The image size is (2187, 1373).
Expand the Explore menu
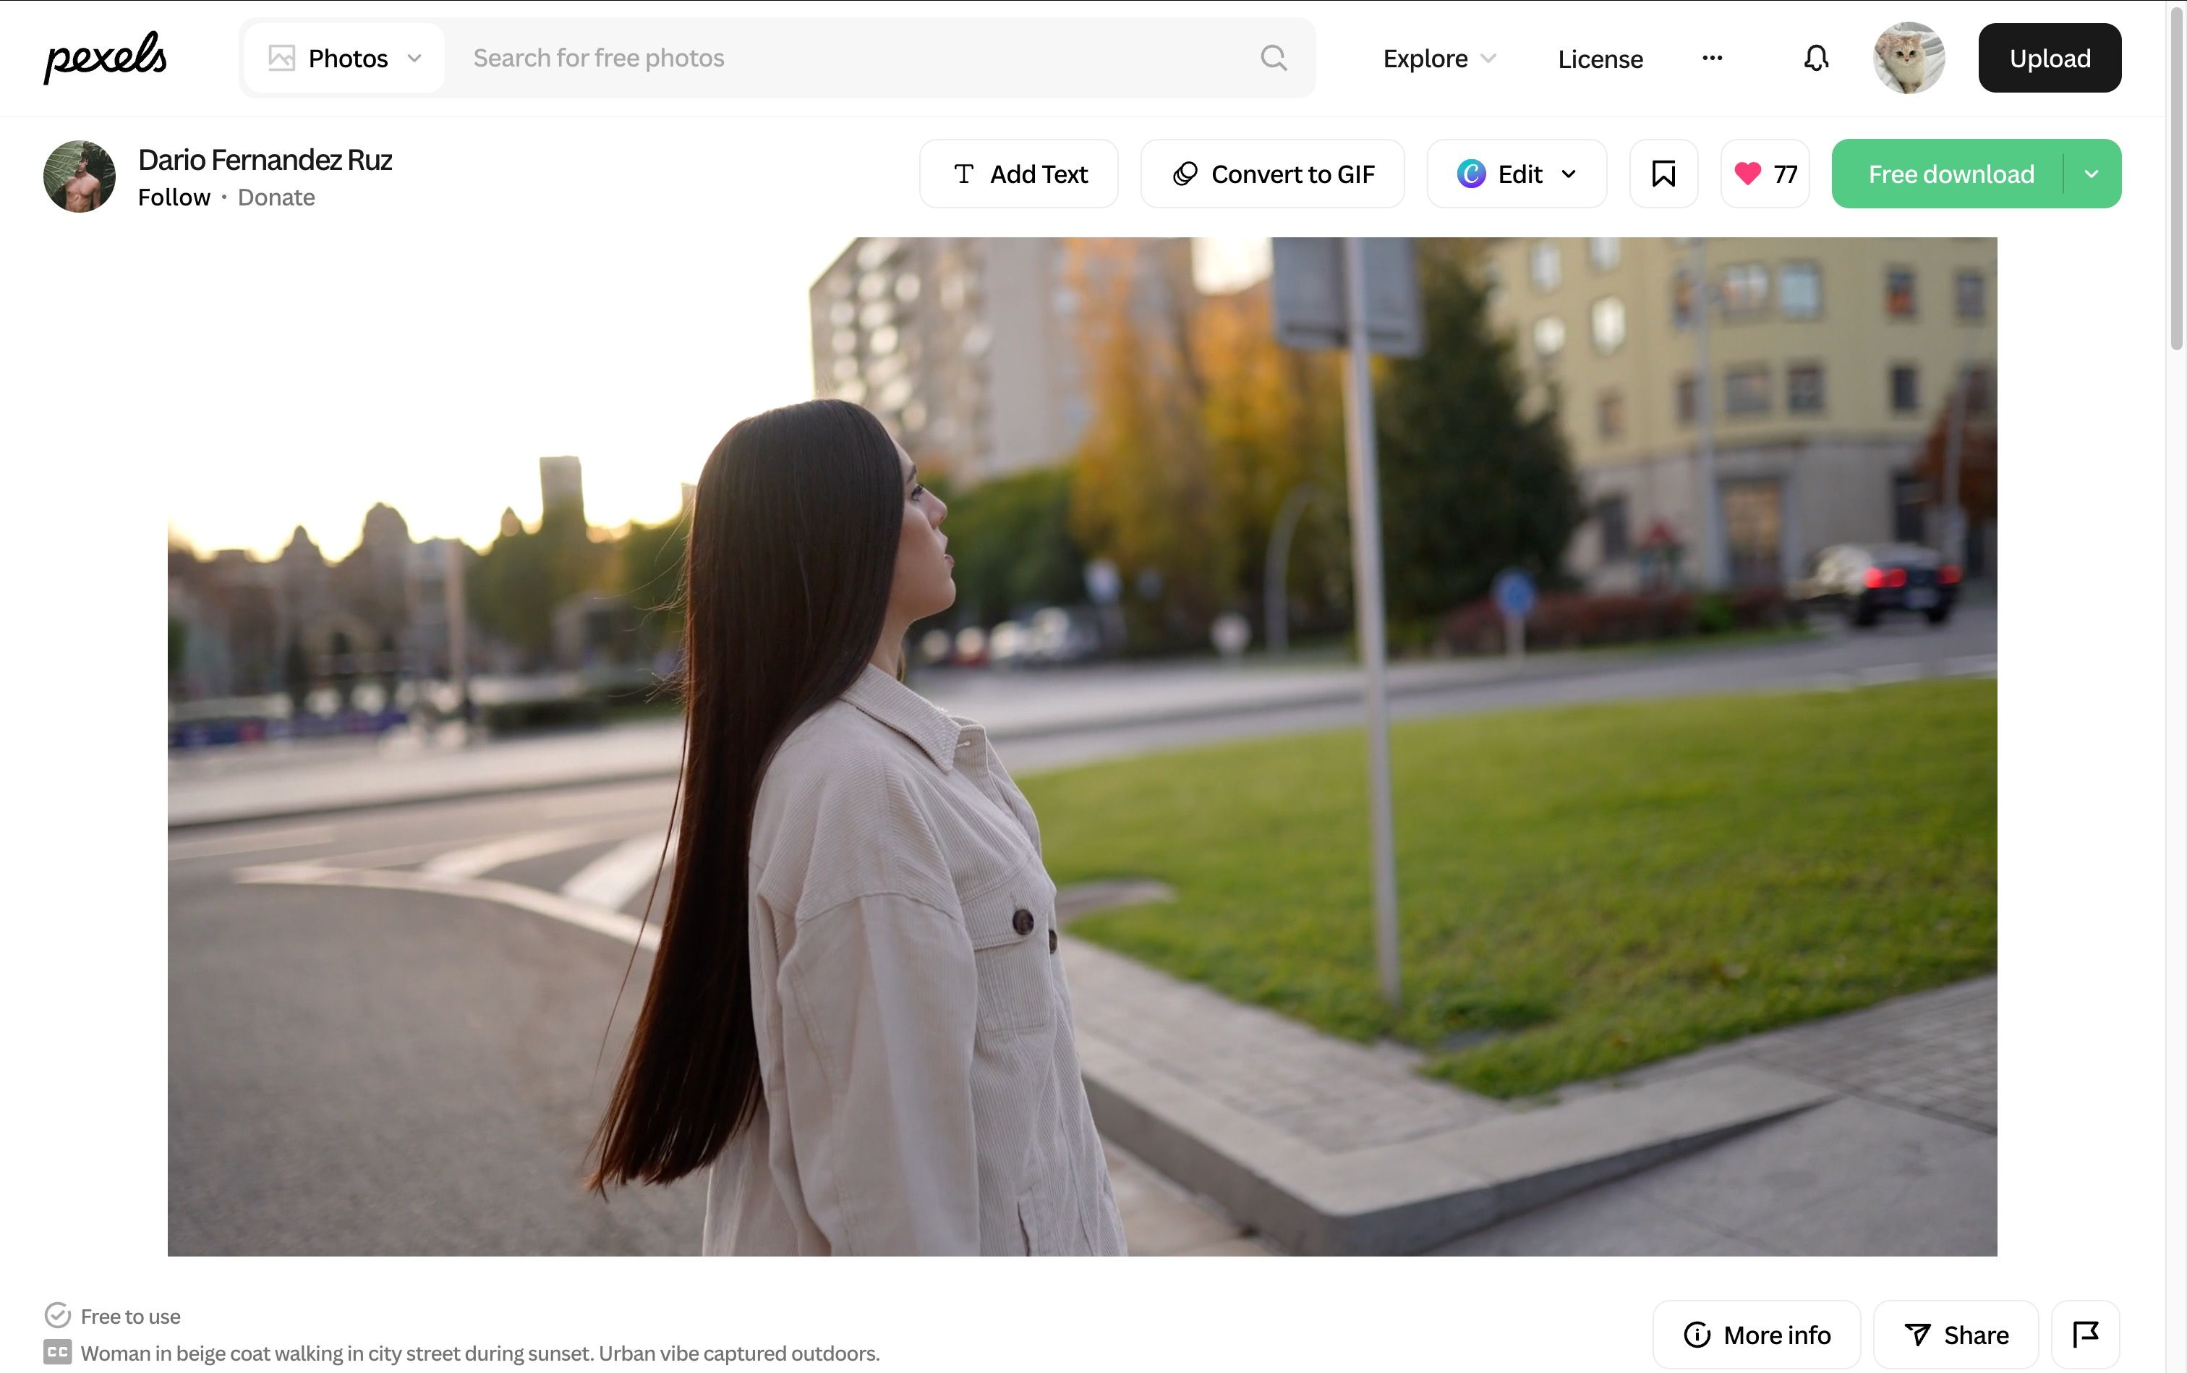click(x=1439, y=59)
